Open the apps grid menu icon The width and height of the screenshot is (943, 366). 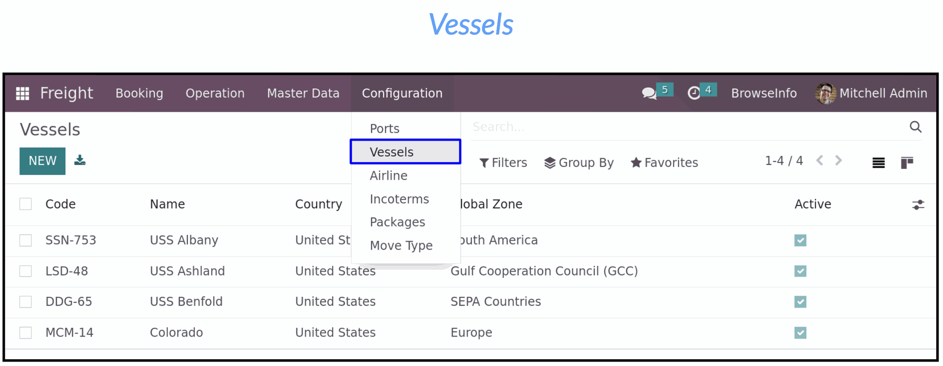tap(23, 93)
